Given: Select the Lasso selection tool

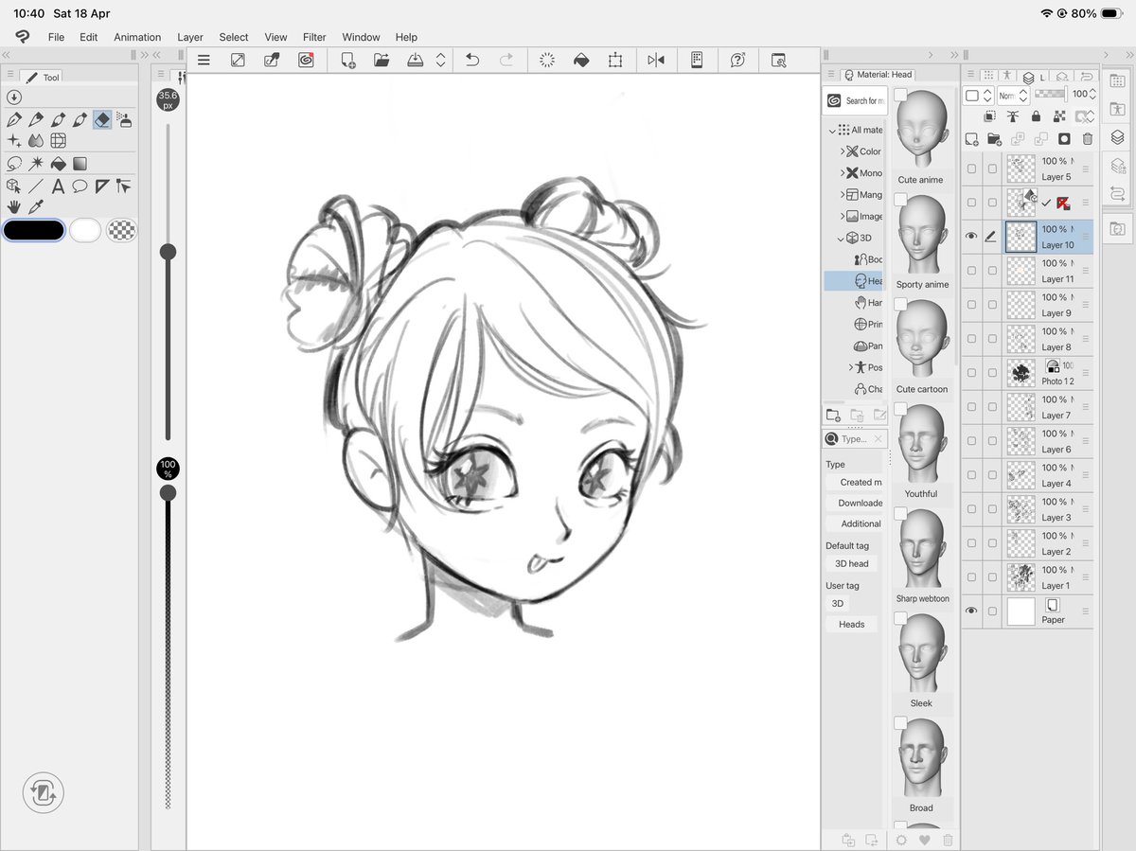Looking at the screenshot, I should coord(14,164).
